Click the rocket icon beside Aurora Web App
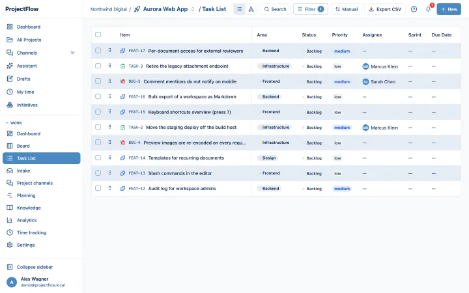 click(x=137, y=9)
